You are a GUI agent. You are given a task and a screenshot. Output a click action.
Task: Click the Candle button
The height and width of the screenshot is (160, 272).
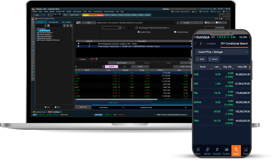186,23
